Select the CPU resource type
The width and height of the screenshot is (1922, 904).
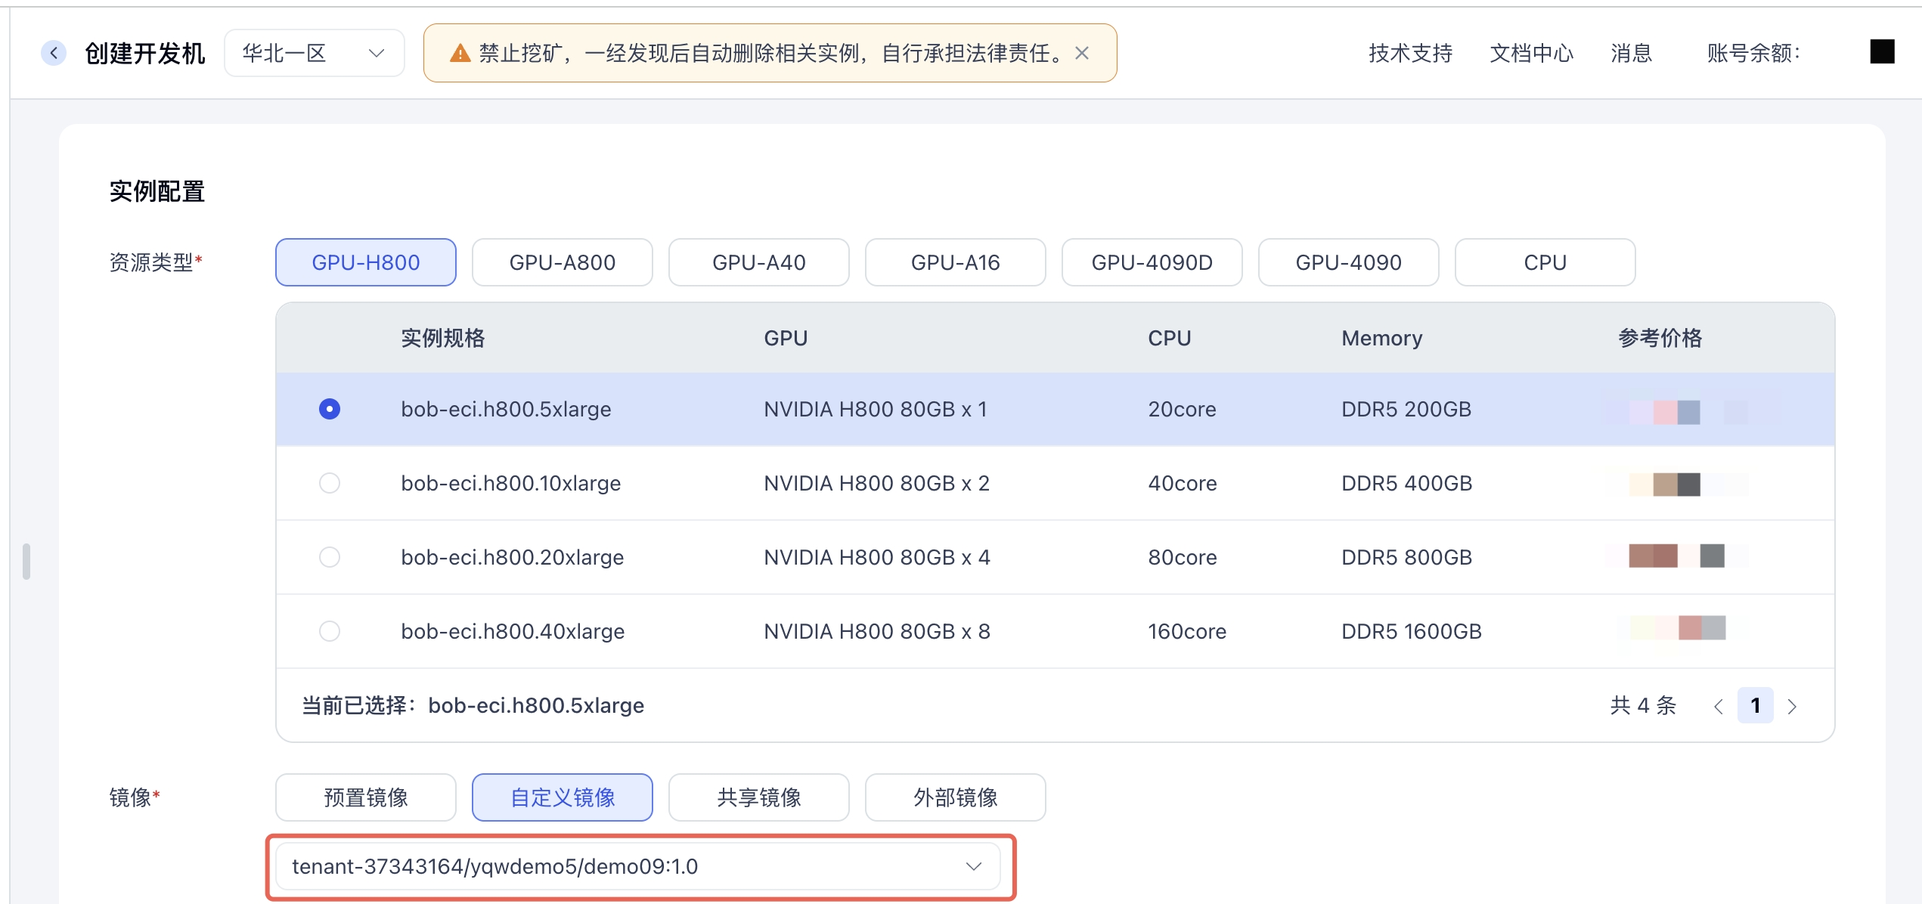pyautogui.click(x=1545, y=262)
